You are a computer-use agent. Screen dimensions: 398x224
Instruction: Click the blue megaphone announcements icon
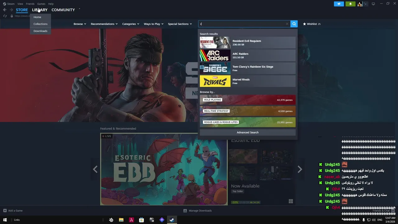pyautogui.click(x=339, y=4)
